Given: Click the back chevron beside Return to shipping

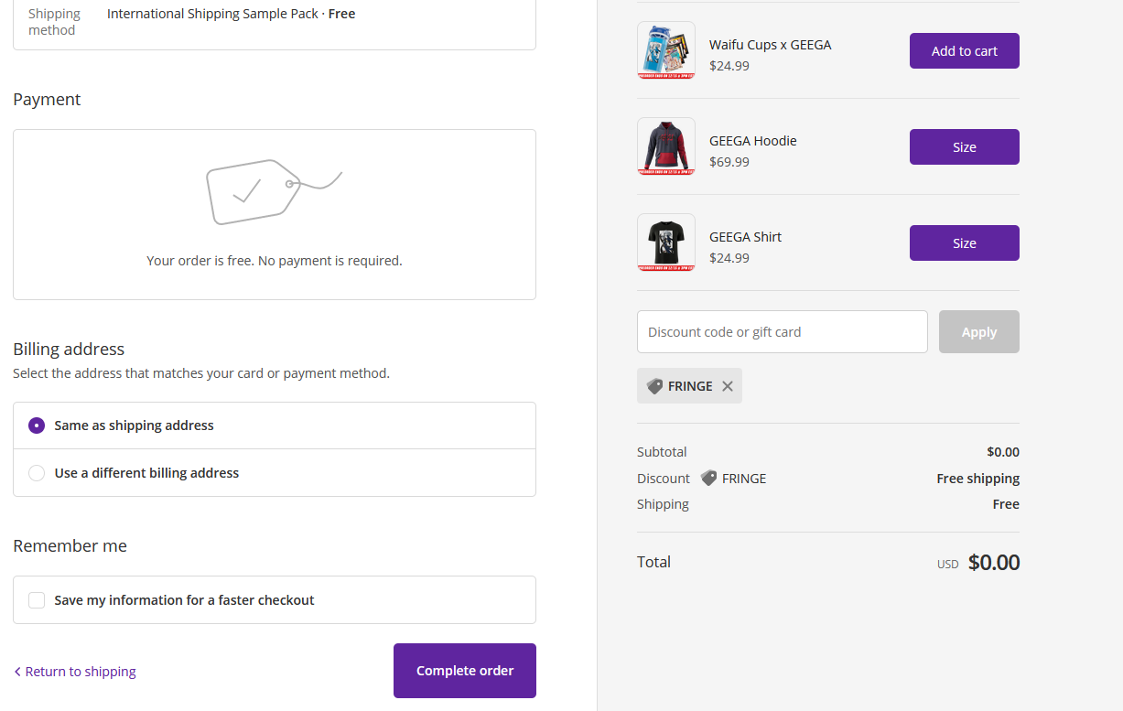Looking at the screenshot, I should tap(17, 672).
